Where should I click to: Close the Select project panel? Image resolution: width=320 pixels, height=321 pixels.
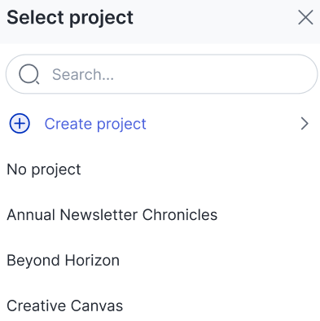[x=305, y=17]
